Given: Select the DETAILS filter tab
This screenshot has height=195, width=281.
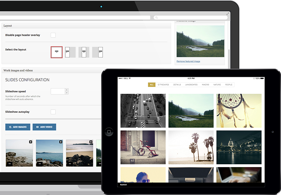Looking at the screenshot, I should tap(177, 85).
